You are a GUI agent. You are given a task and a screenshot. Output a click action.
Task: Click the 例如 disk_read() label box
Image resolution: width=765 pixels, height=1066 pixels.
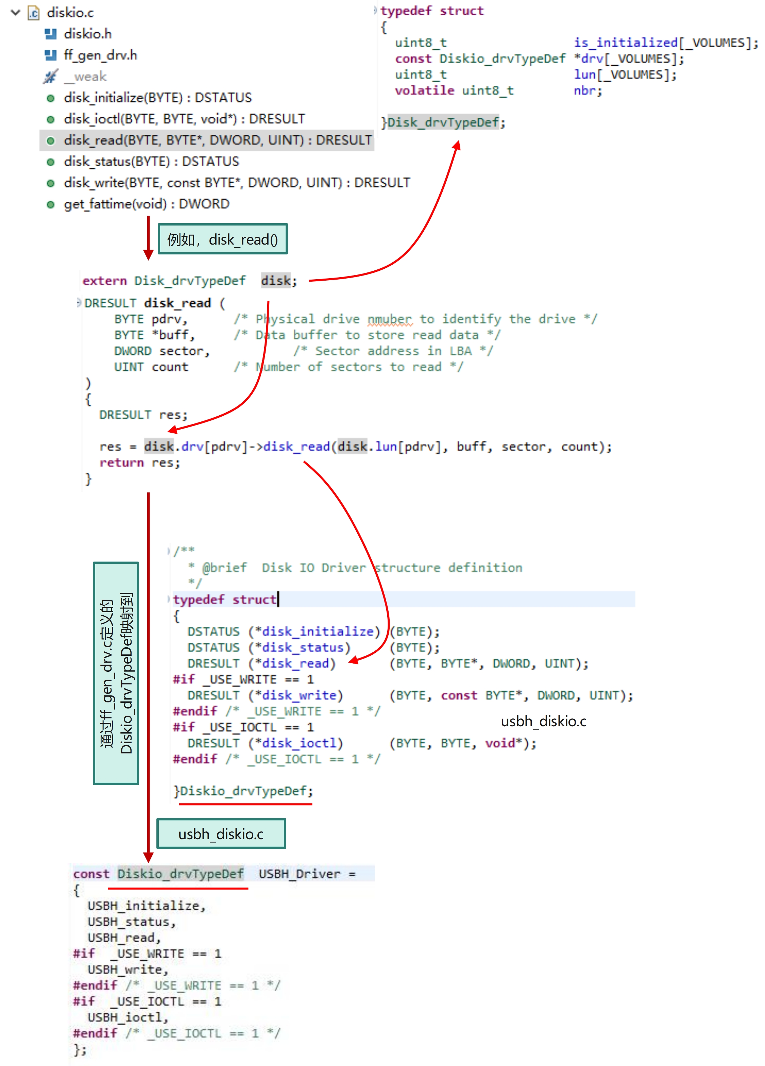pyautogui.click(x=222, y=239)
